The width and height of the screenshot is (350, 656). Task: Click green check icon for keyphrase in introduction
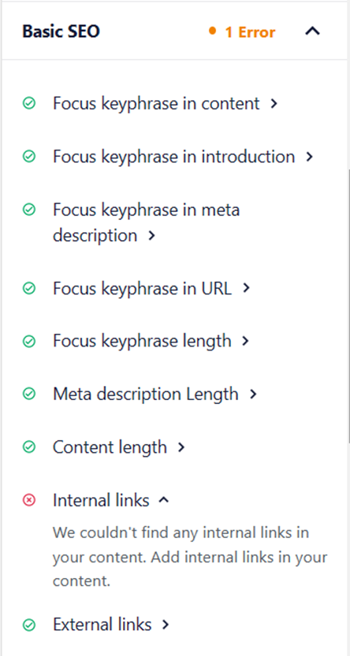(29, 157)
